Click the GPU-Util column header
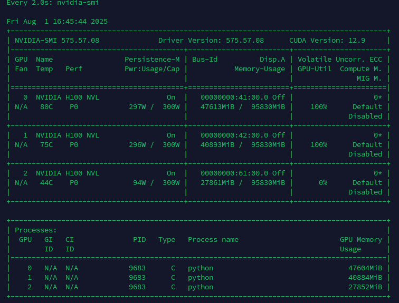The height and width of the screenshot is (303, 399). tap(315, 69)
